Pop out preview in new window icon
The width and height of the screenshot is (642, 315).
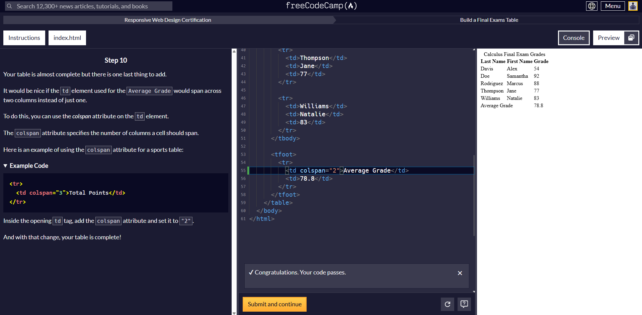tap(632, 38)
